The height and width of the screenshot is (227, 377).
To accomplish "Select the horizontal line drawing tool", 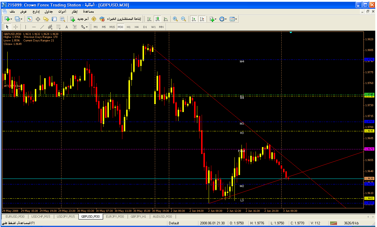I will [34, 27].
